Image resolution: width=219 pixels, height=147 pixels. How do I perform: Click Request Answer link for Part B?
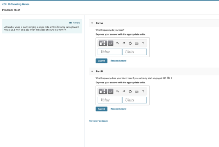click(x=118, y=109)
